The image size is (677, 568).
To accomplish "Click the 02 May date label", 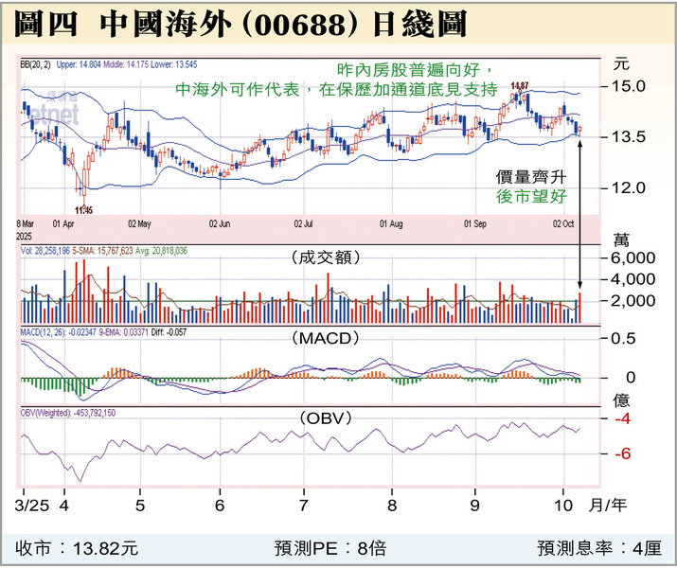I will tap(139, 225).
